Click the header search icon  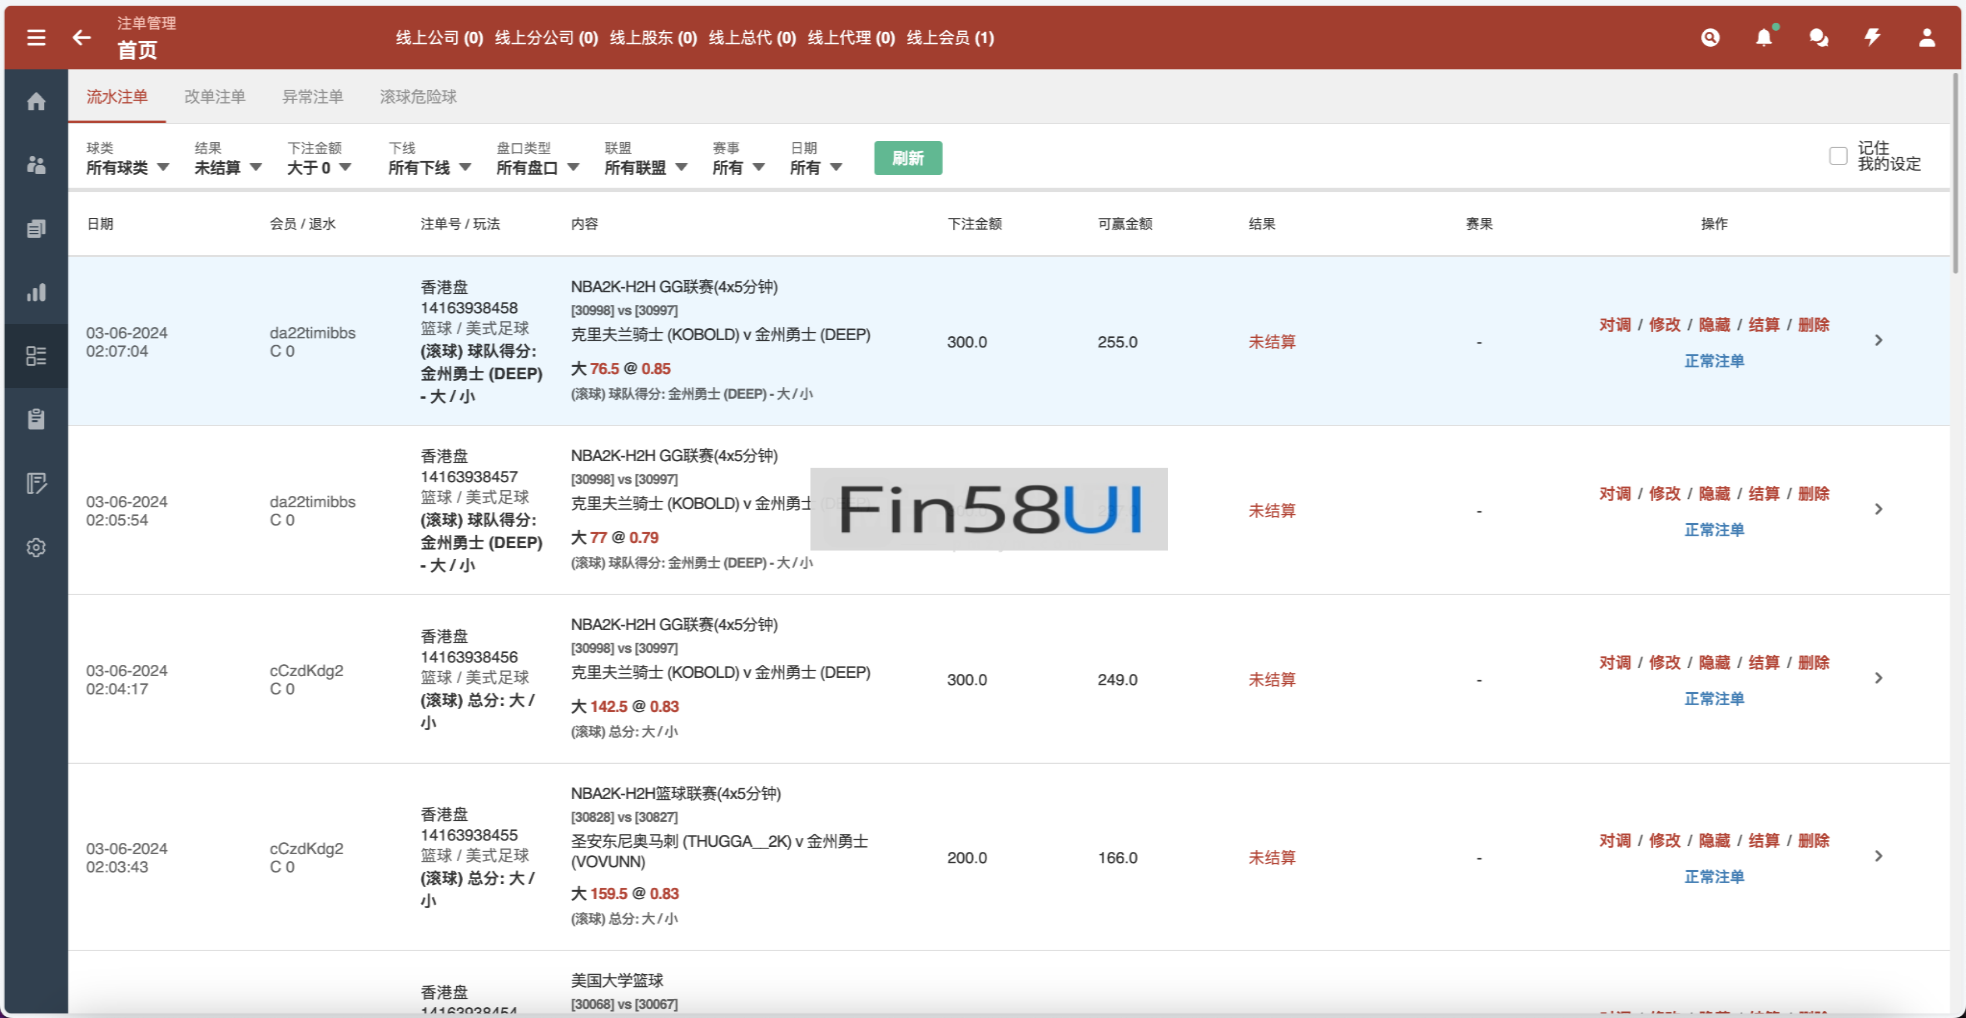point(1711,38)
